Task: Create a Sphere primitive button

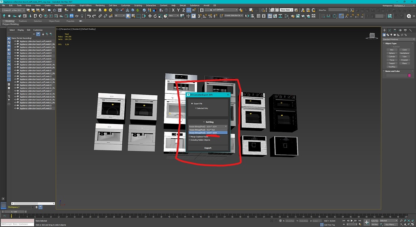Action: click(x=392, y=53)
